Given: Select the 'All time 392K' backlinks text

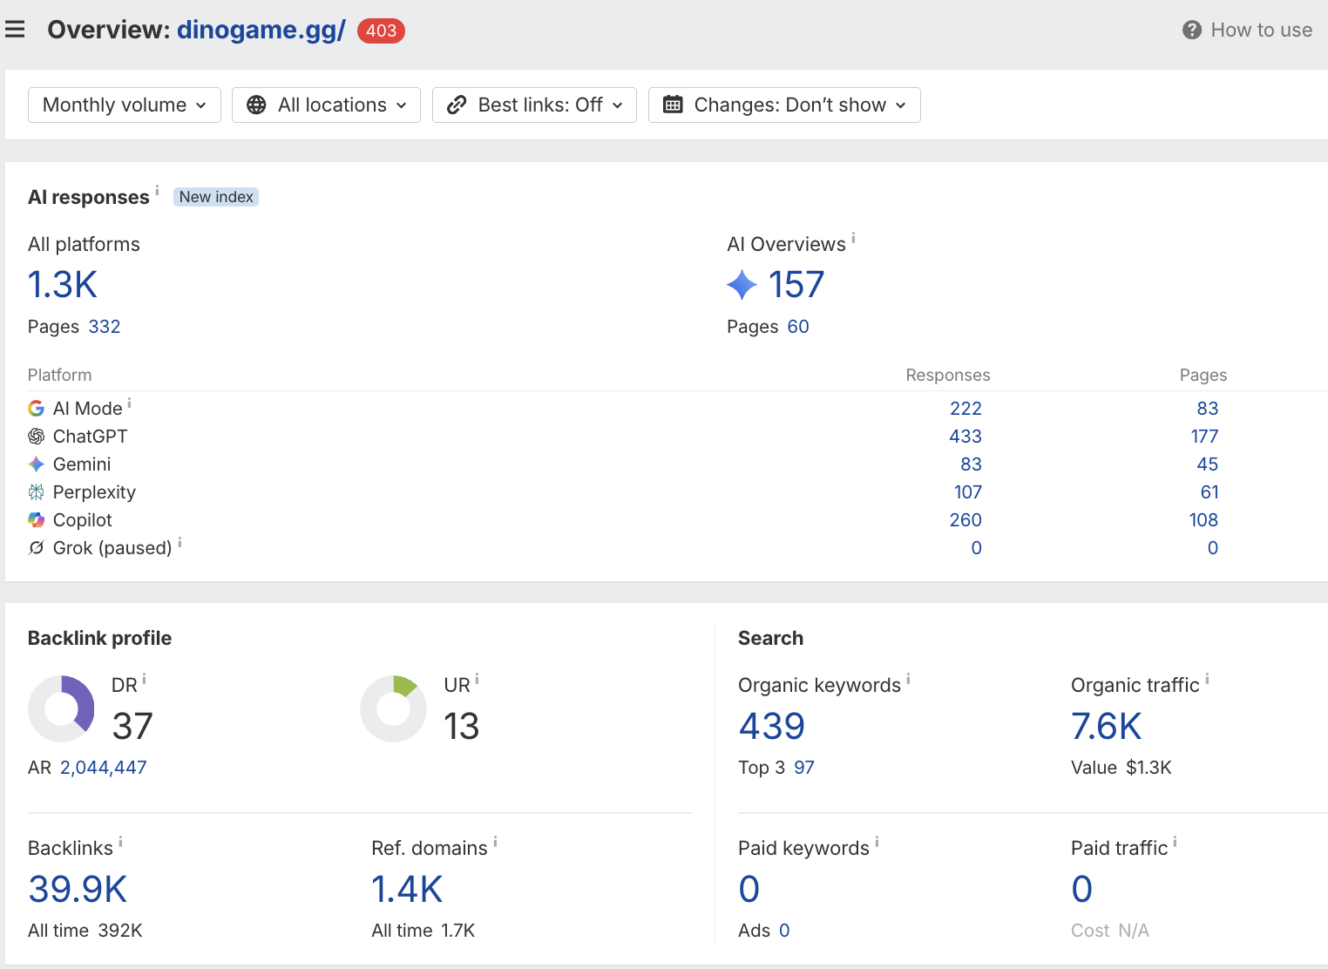Looking at the screenshot, I should (85, 931).
